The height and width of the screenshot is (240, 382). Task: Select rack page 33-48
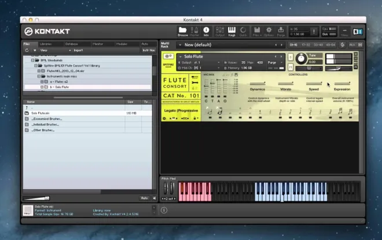click(x=318, y=45)
